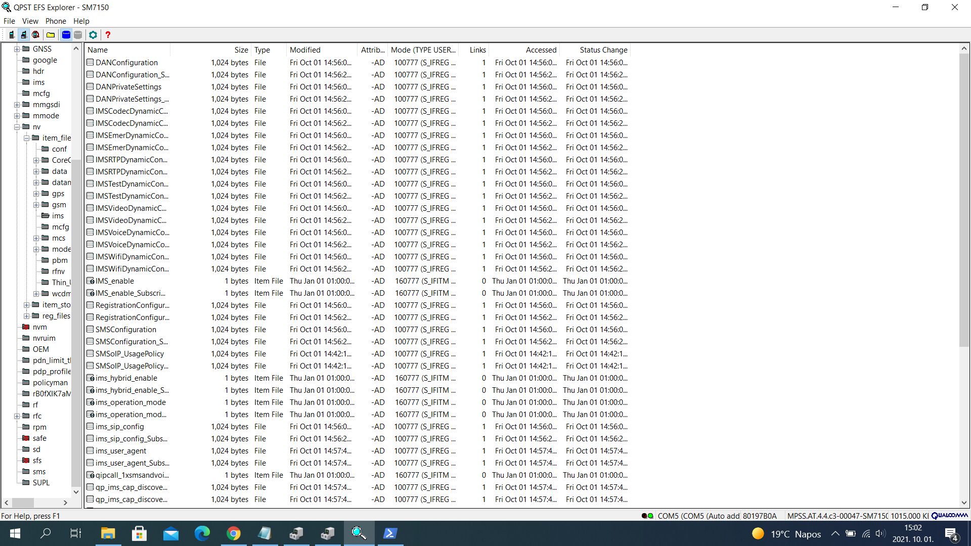This screenshot has height=546, width=971.
Task: Show hidden system tray icons
Action: (x=835, y=534)
